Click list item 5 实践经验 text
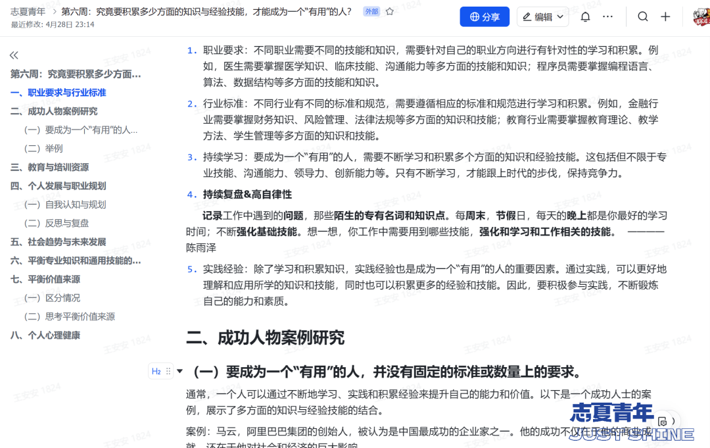710x448 pixels. tap(435, 285)
